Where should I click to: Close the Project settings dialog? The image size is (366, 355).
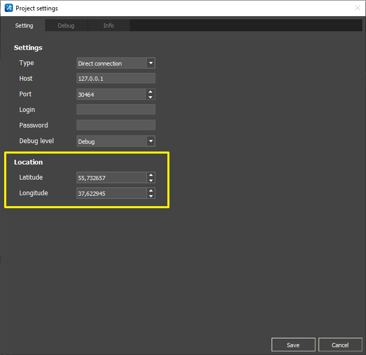tap(357, 8)
